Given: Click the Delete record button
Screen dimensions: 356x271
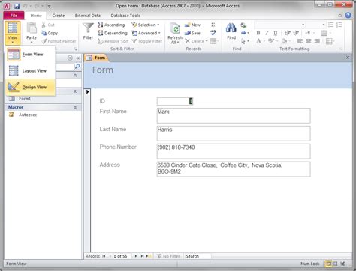Looking at the screenshot, I should pyautogui.click(x=195, y=41).
